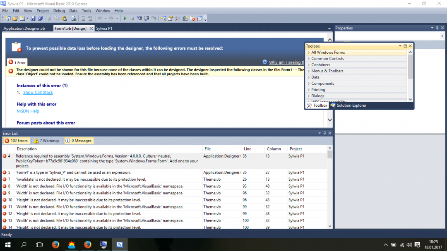Click the Show Call Stack link
Viewport: 447px width, 251px height.
38,93
